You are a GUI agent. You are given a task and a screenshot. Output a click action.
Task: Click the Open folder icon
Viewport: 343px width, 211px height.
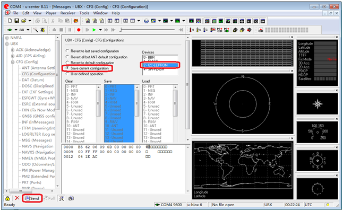point(23,21)
